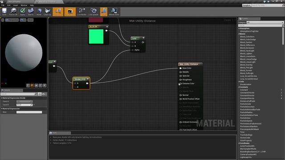Image resolution: width=285 pixels, height=160 pixels.
Task: Open the Help menu
Action: tap(32, 5)
